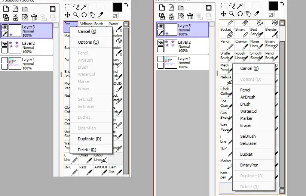Pick black foreground color swatch, right toolbox
306x196 pixels.
[273, 6]
